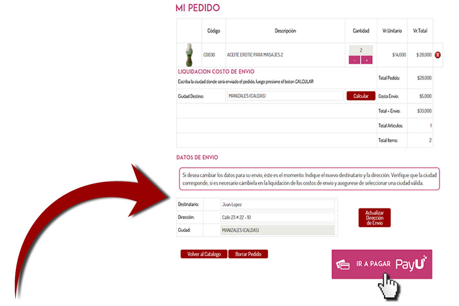Edit the Dirección address field
The width and height of the screenshot is (459, 306).
(x=277, y=217)
